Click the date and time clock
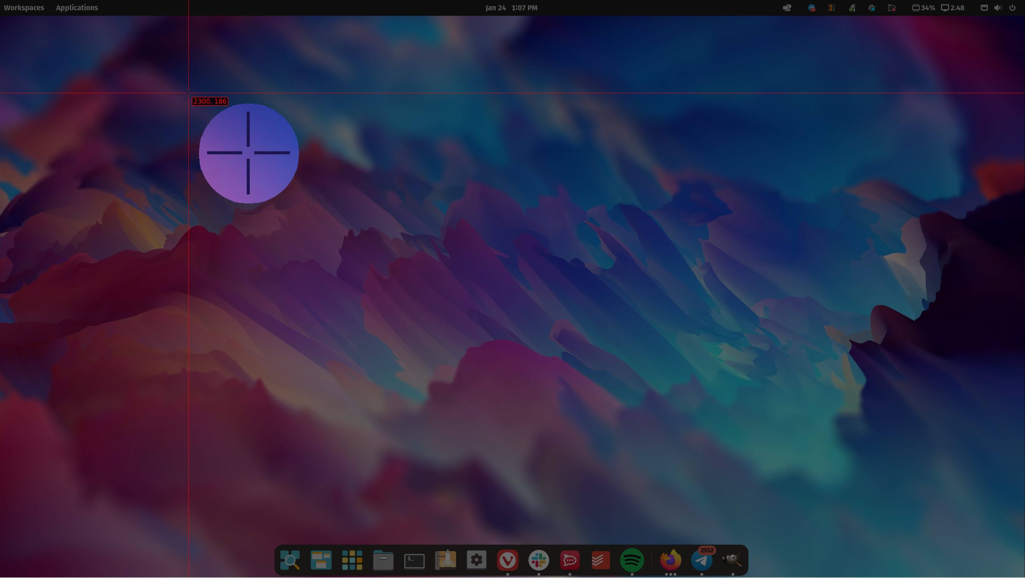 tap(511, 8)
